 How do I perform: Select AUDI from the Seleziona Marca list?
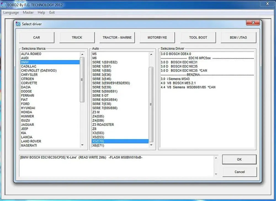pyautogui.click(x=26, y=58)
